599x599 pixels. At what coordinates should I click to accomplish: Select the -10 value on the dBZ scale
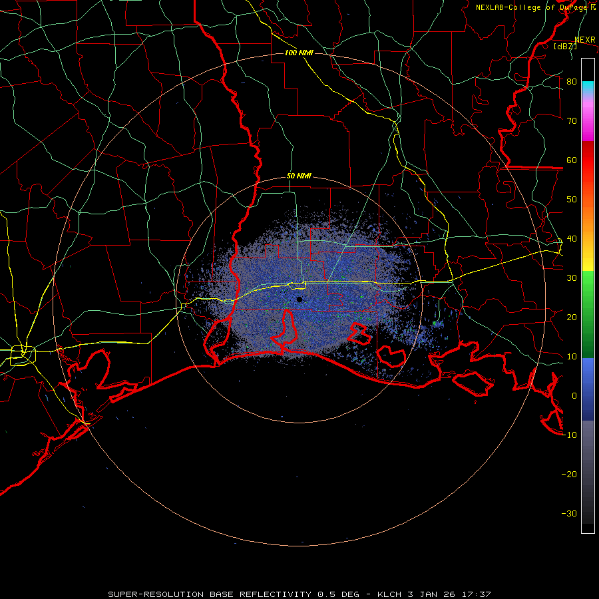point(569,435)
